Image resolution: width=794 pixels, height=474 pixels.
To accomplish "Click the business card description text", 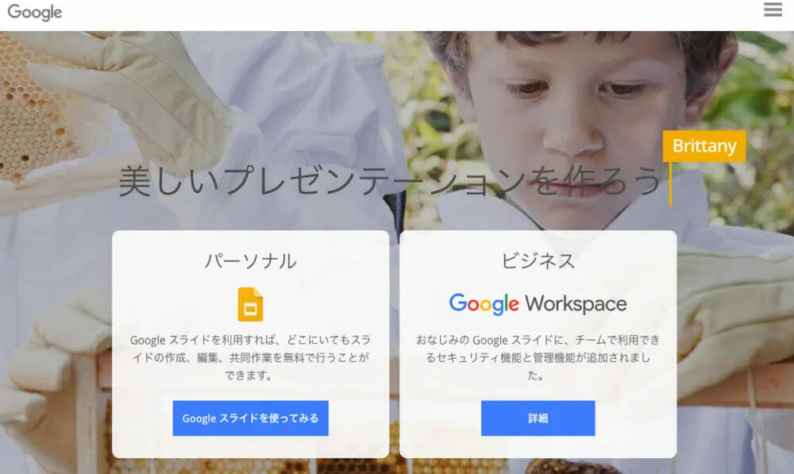I will [x=538, y=357].
